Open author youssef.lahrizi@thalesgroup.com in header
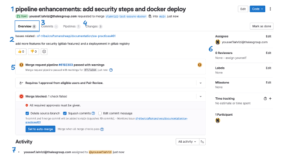This screenshot has height=160, width=287. coord(53,16)
